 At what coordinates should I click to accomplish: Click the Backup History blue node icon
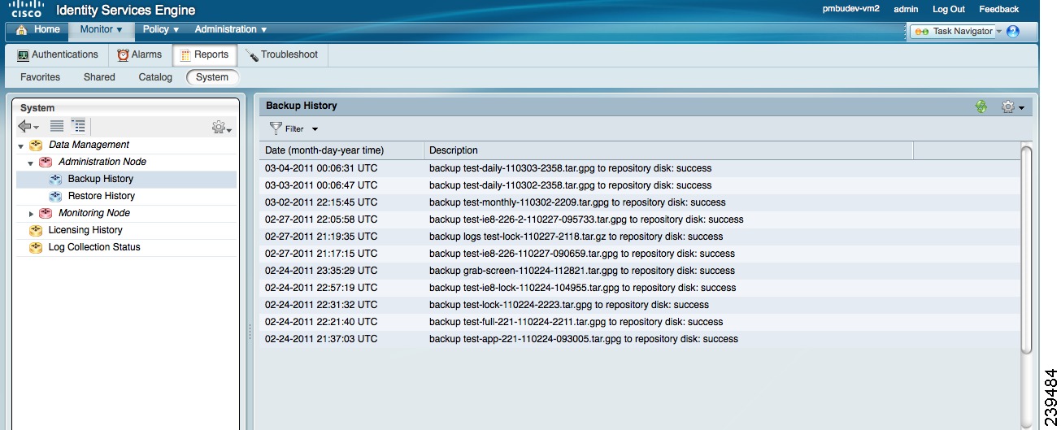(54, 180)
